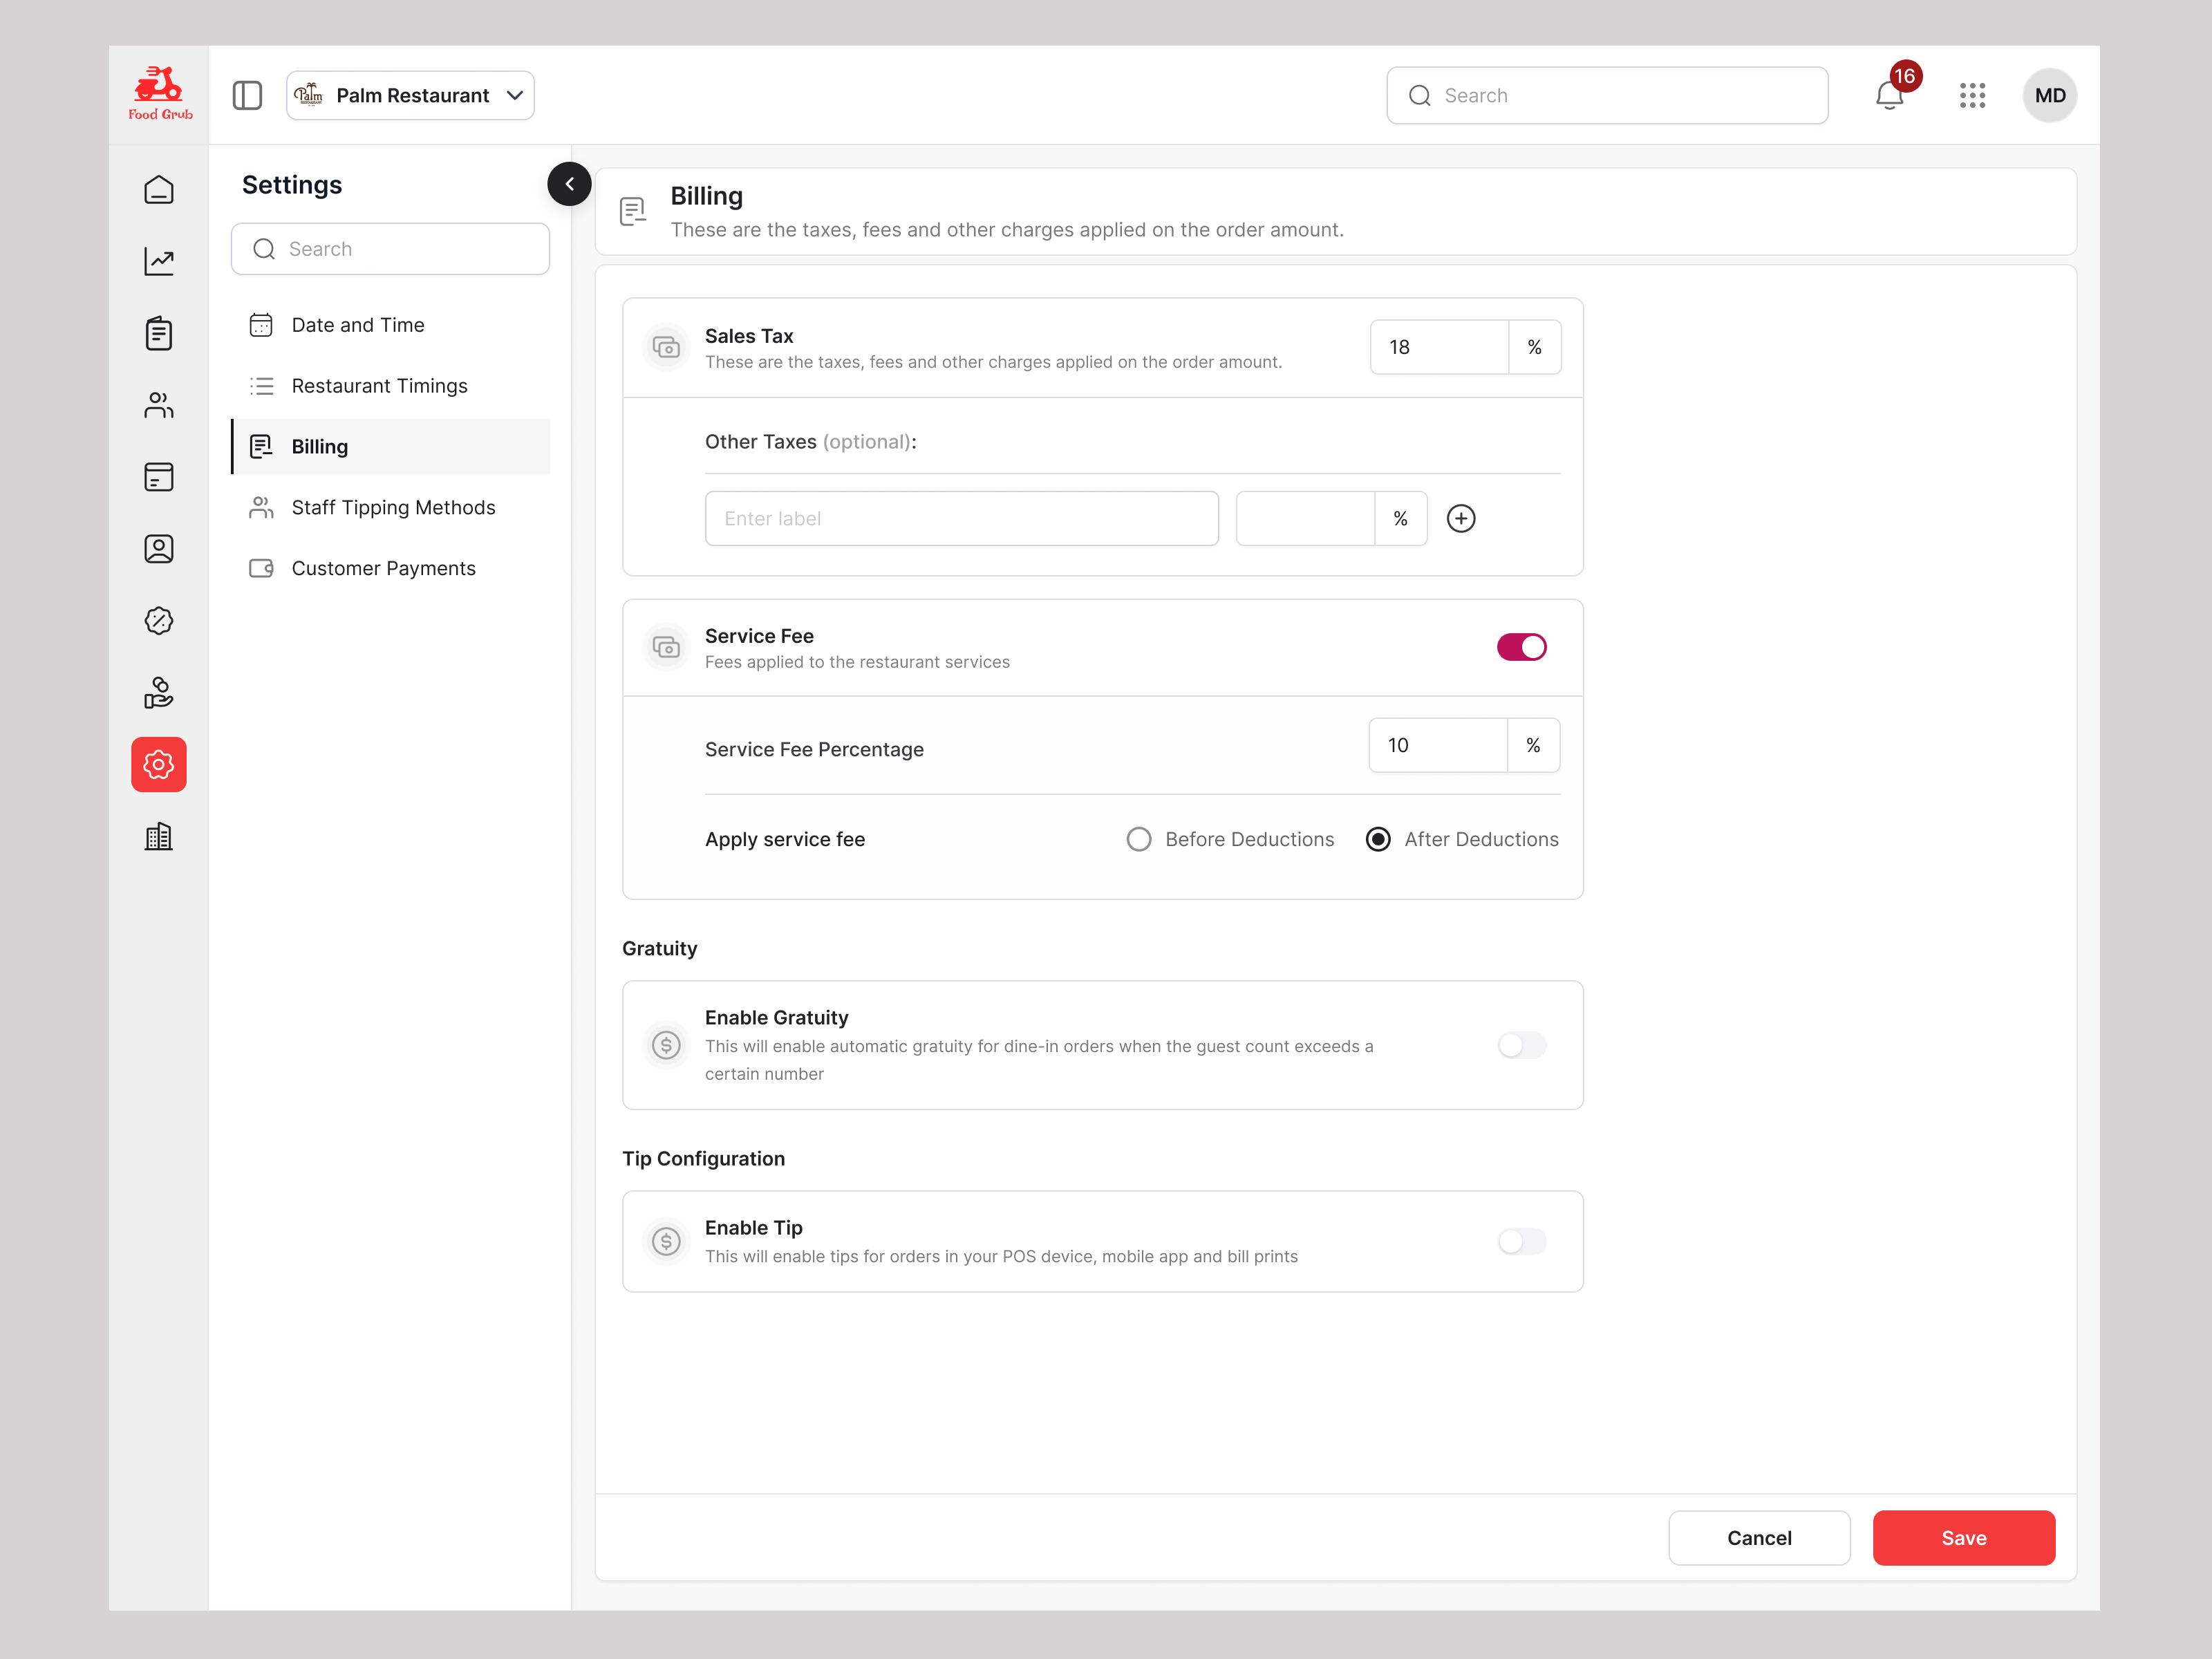The width and height of the screenshot is (2212, 1659).
Task: Open the notifications bell showing 16 alerts
Action: click(x=1890, y=95)
